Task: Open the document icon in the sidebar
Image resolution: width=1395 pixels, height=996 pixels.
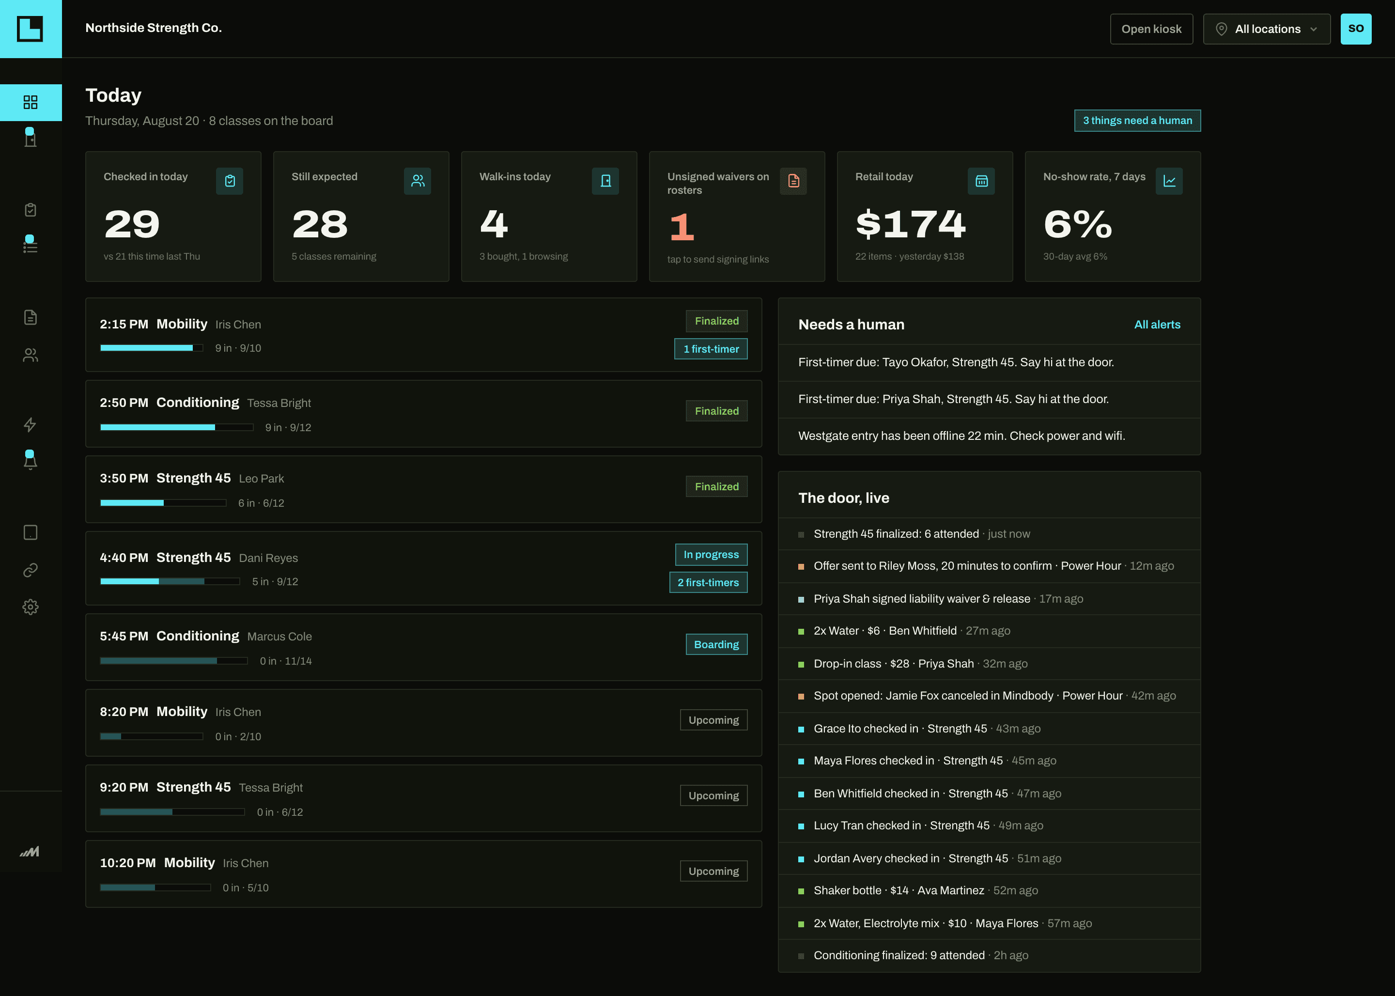Action: coord(31,317)
